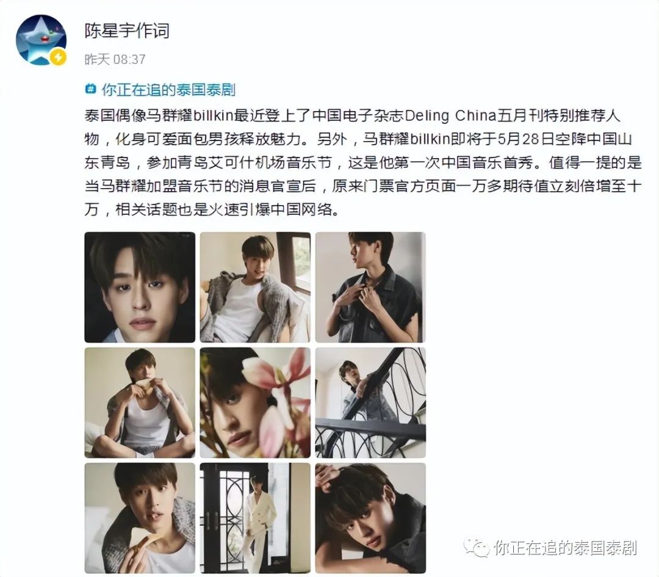This screenshot has width=659, height=577.
Task: Click the WeChat logo in watermark
Action: tap(477, 547)
